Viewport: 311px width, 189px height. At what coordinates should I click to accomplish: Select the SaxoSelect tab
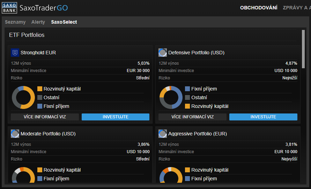point(64,22)
